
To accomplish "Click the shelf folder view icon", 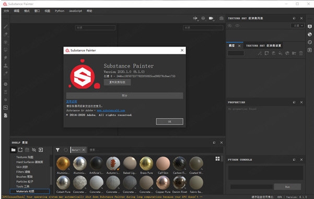I will click(14, 150).
